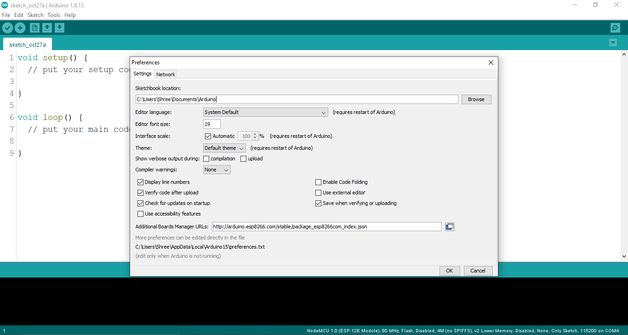Image resolution: width=628 pixels, height=335 pixels.
Task: Click the interface scale percentage field
Action: point(245,136)
